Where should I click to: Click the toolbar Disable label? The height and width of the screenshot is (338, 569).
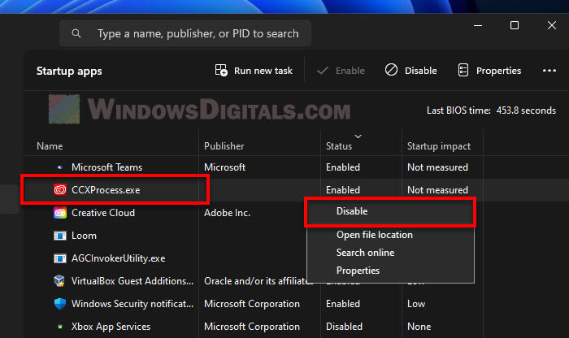pos(420,71)
